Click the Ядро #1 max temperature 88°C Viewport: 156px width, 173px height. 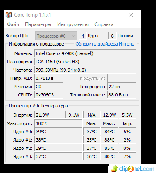(109, 140)
